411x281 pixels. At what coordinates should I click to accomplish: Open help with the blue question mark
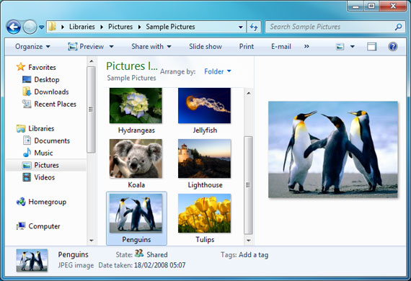pos(393,47)
